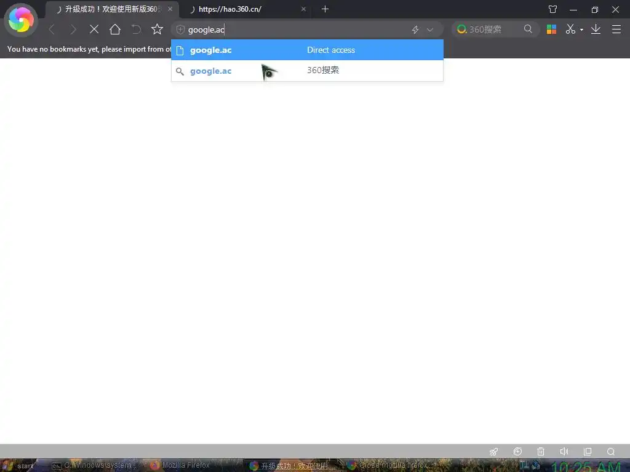This screenshot has height=472, width=630.
Task: Switch to Close mozilla firefox taskbar item
Action: pyautogui.click(x=388, y=466)
